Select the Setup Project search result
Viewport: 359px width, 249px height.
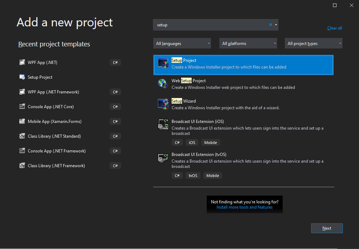tap(243, 65)
